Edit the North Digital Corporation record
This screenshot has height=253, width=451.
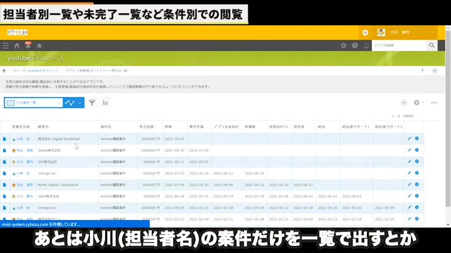click(409, 184)
